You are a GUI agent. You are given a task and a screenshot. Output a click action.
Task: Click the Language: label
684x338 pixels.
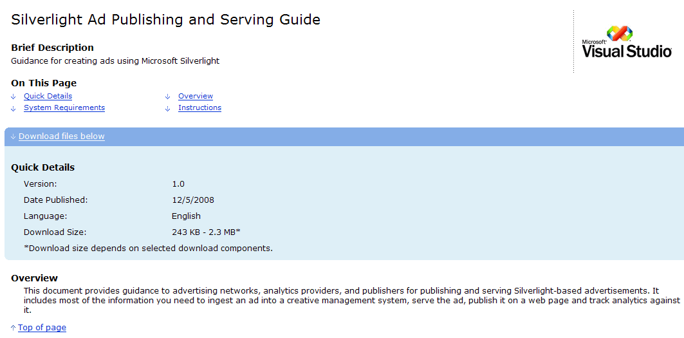46,216
